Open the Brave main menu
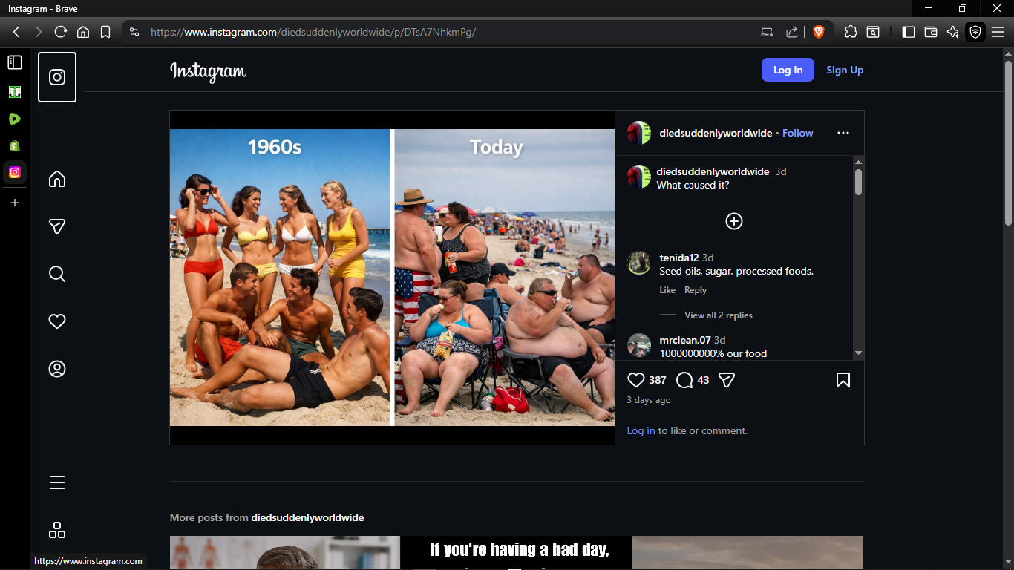 click(997, 32)
